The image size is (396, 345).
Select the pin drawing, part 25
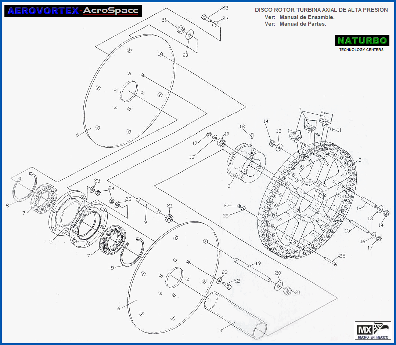(331, 261)
